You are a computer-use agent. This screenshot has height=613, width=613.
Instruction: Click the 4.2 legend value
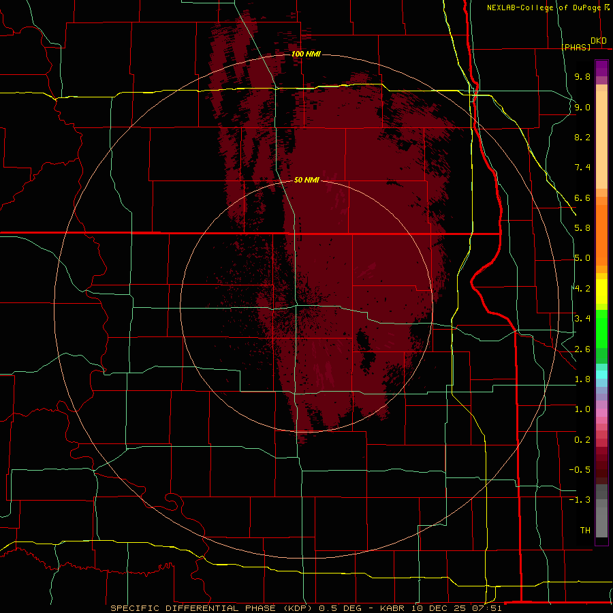tap(582, 289)
